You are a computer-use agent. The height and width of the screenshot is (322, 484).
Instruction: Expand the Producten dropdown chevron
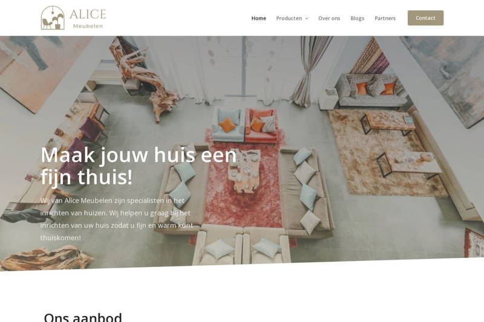click(x=307, y=19)
